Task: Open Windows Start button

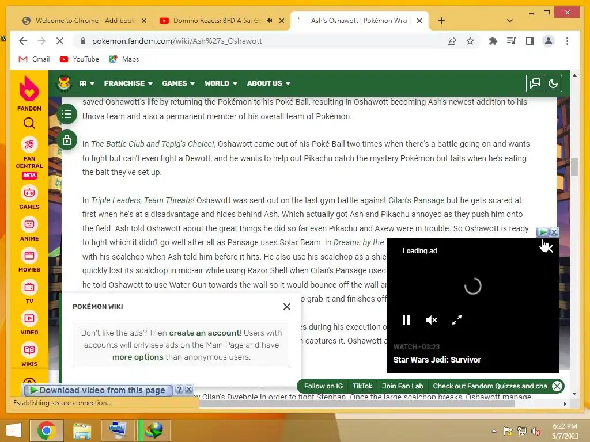Action: pyautogui.click(x=14, y=430)
